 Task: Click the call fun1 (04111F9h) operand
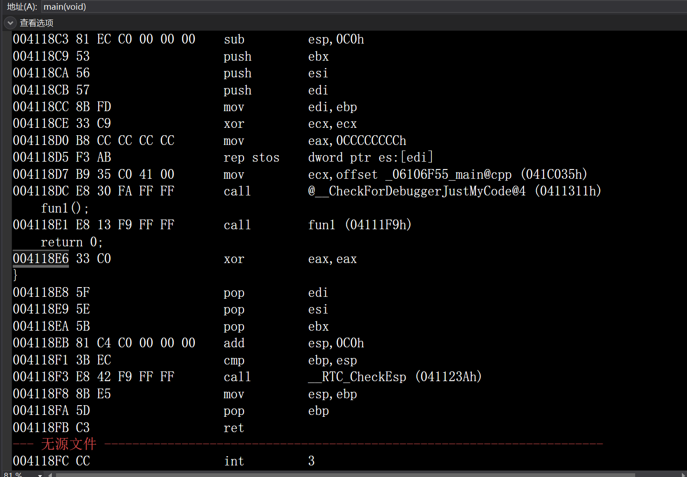[360, 225]
